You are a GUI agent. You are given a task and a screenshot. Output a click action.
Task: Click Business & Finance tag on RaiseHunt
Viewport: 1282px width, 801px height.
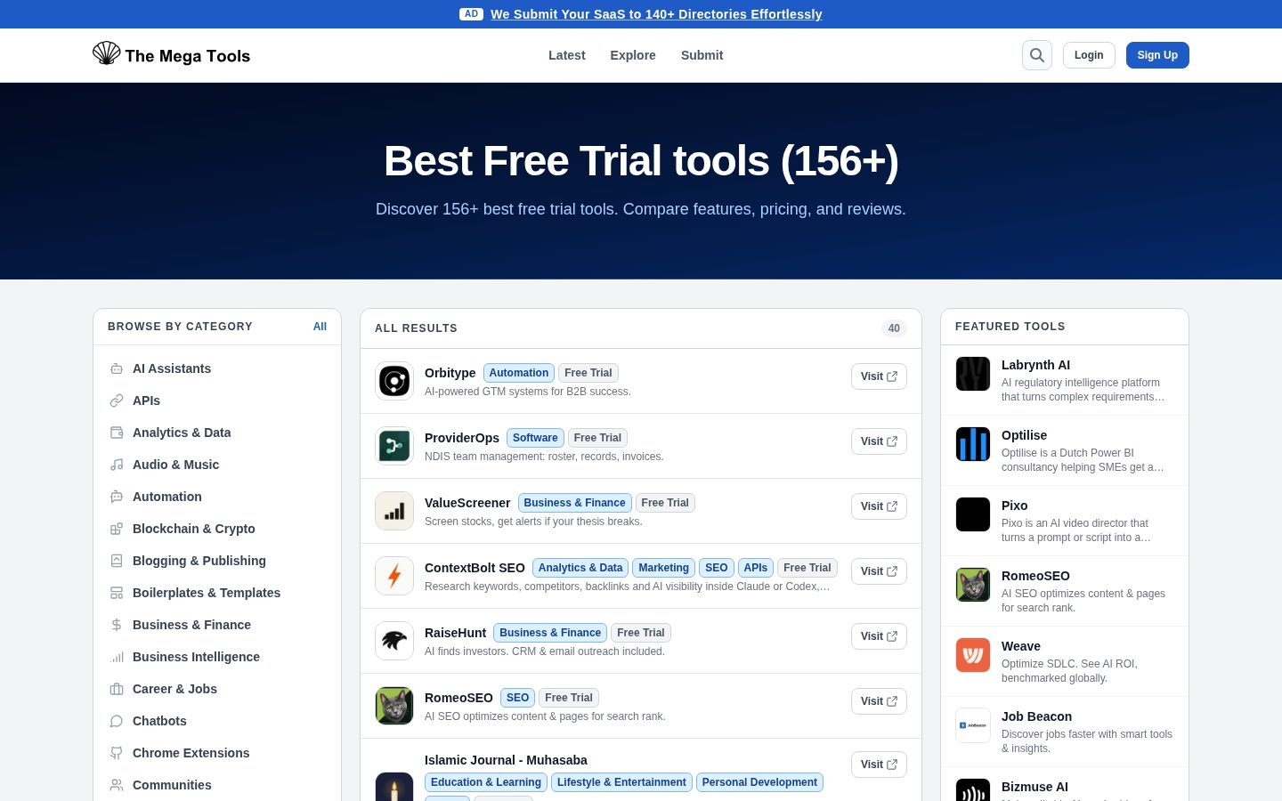click(x=550, y=633)
